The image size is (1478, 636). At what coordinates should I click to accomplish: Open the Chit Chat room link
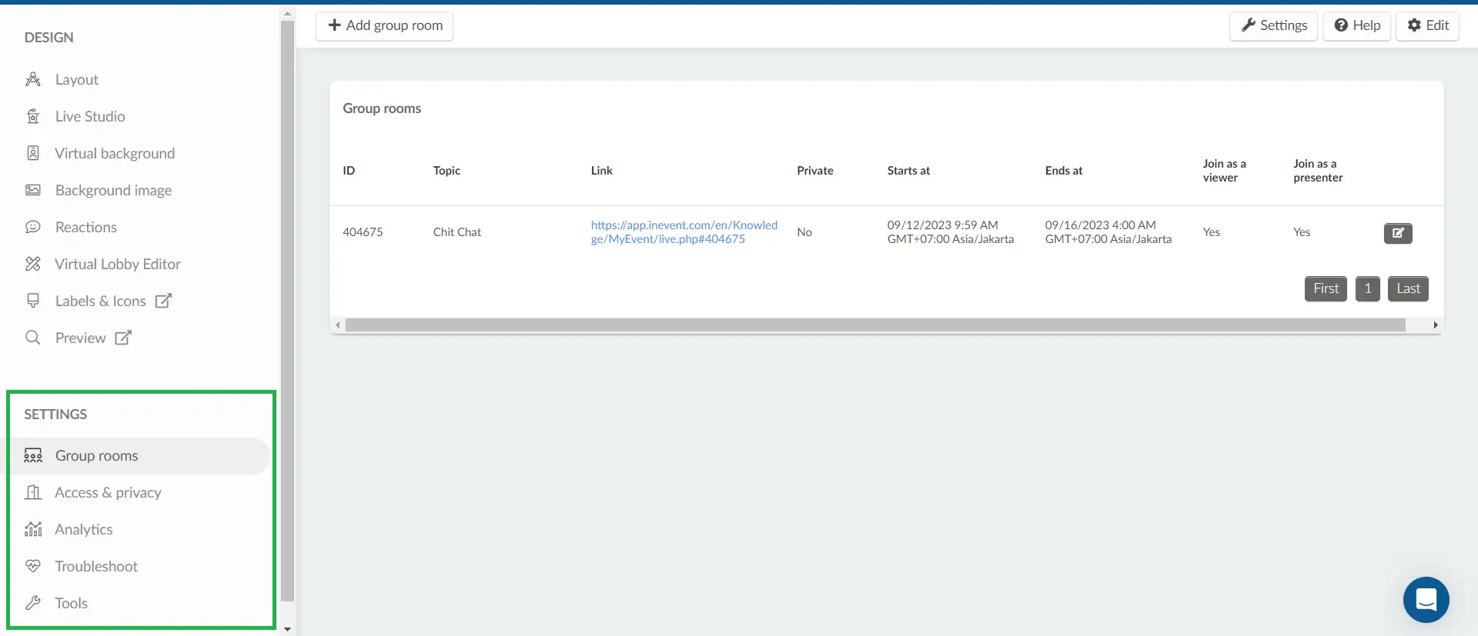click(684, 232)
